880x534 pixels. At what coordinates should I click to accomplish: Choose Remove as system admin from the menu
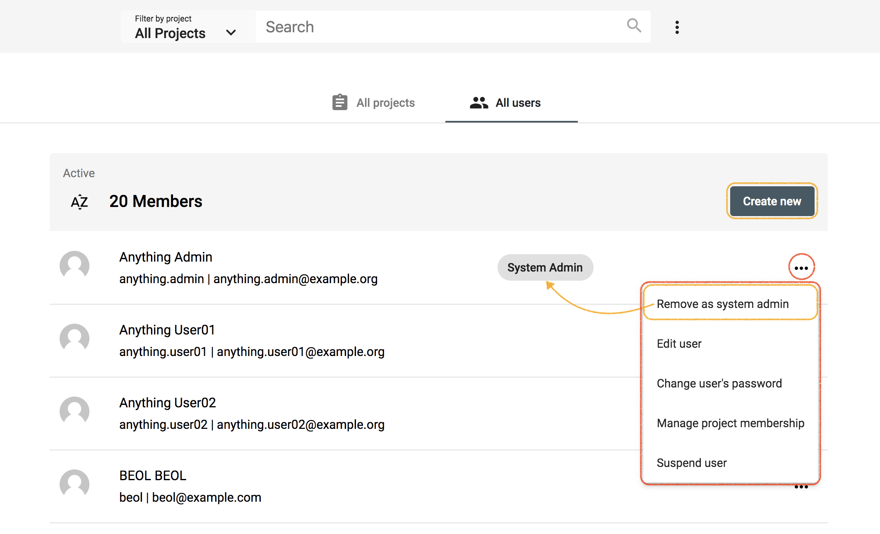click(723, 303)
